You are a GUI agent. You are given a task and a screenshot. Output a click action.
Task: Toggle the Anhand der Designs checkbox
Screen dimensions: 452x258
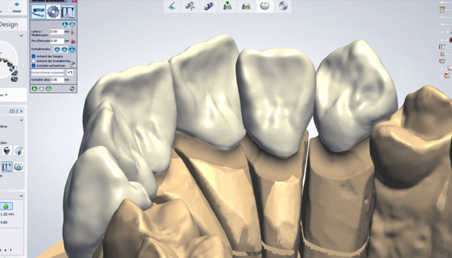[34, 56]
